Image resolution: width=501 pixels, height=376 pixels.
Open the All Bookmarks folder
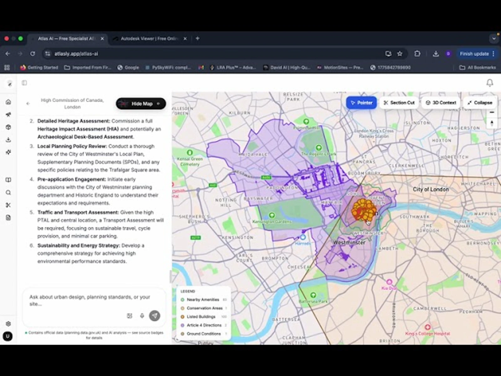click(478, 67)
